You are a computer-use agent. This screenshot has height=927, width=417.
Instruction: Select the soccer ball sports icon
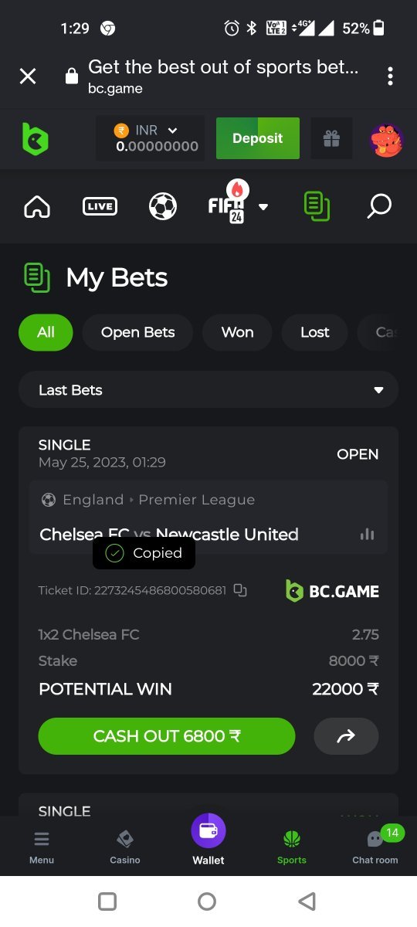163,206
